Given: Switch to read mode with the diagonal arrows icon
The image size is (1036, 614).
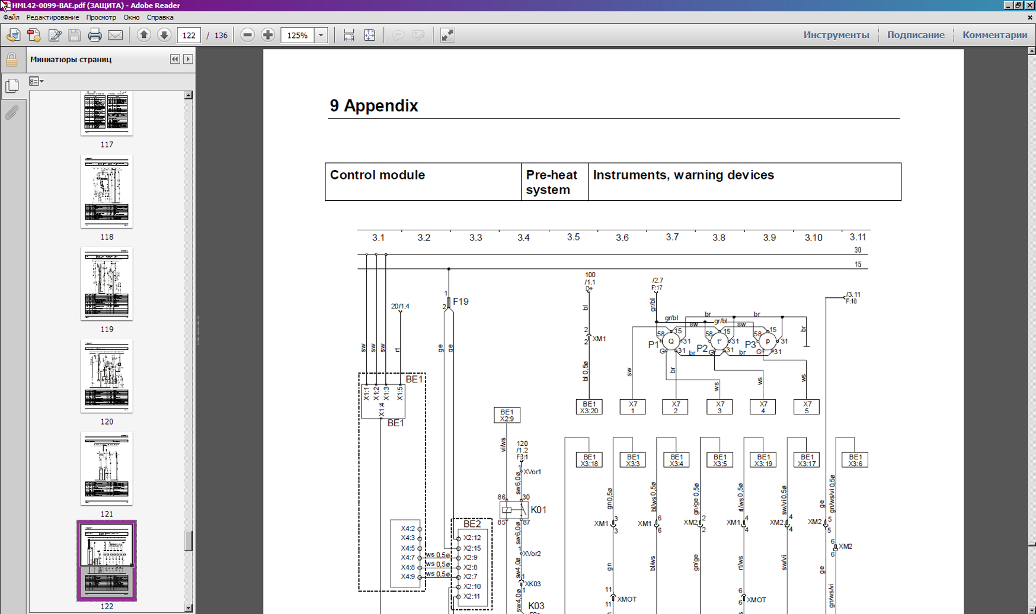Looking at the screenshot, I should pos(447,36).
